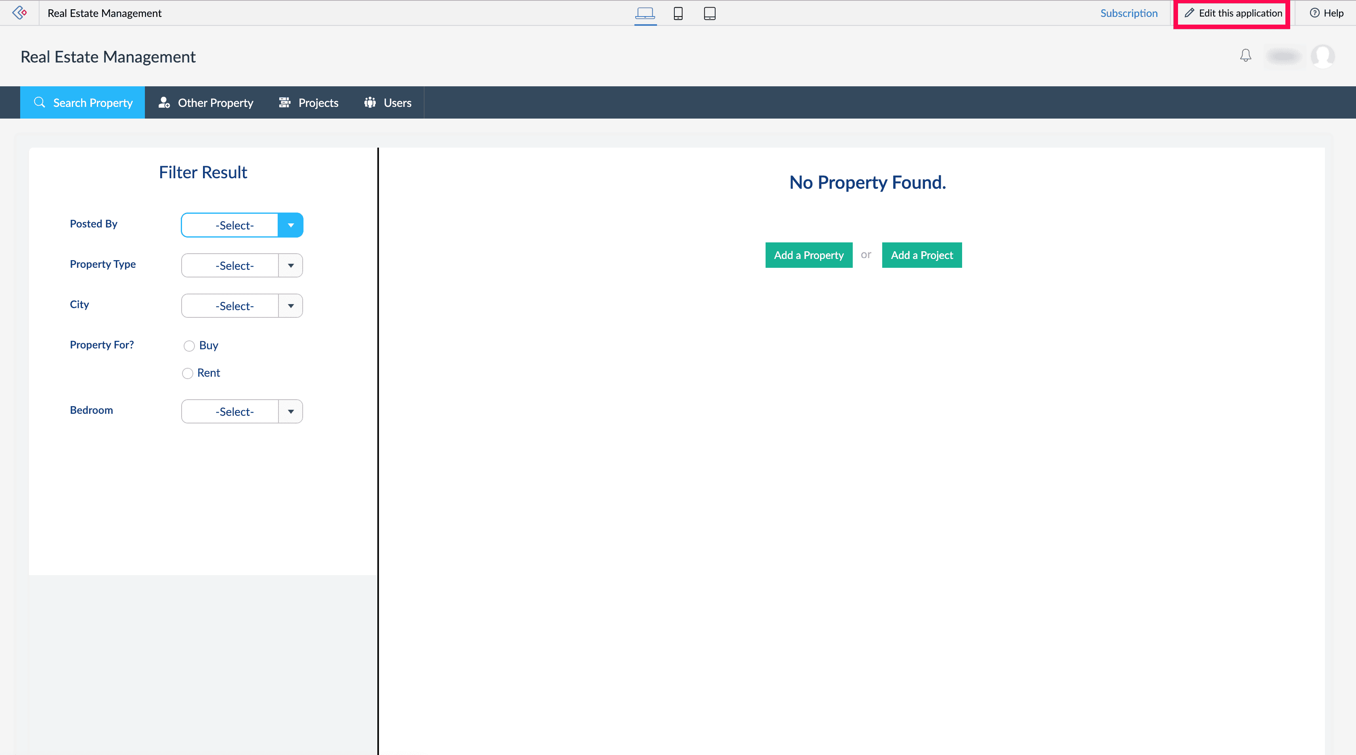
Task: Click the Help question mark icon
Action: click(1314, 13)
